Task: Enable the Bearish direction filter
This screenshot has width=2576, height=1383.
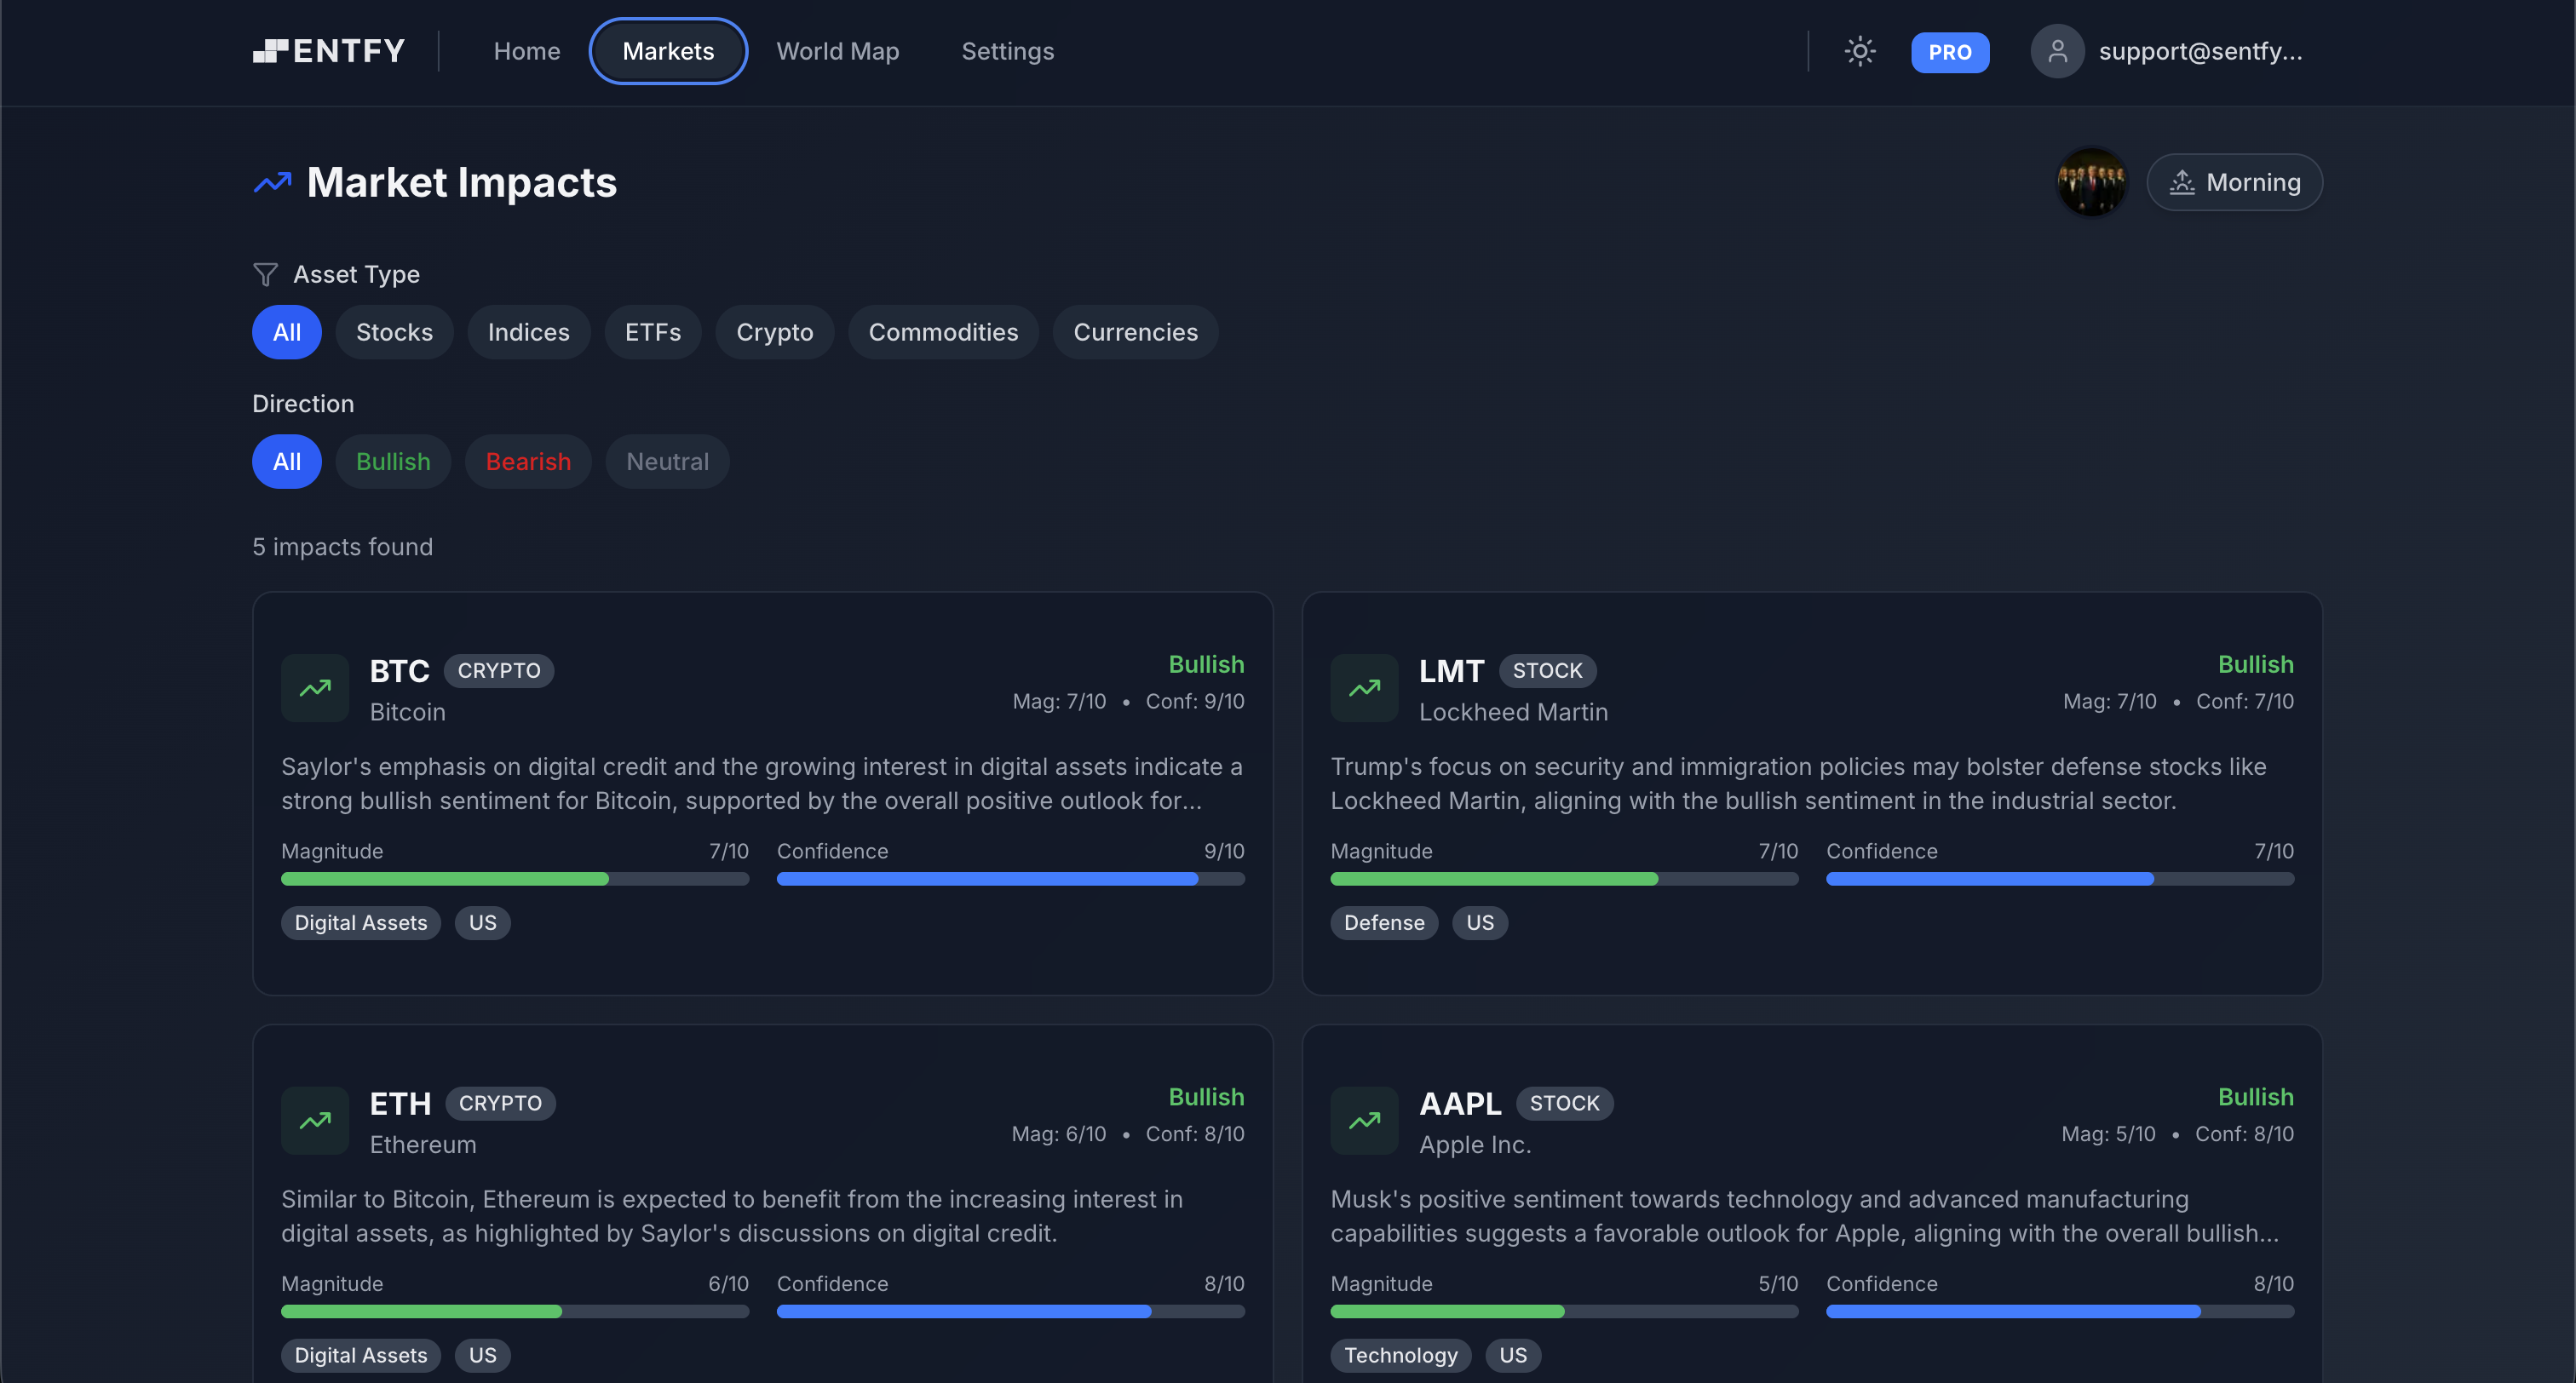Action: pyautogui.click(x=528, y=461)
